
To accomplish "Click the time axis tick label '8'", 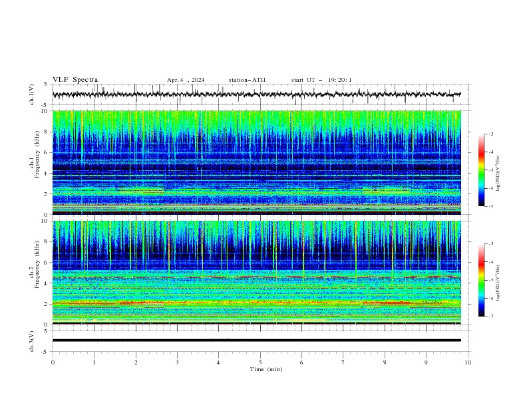I will (385, 362).
